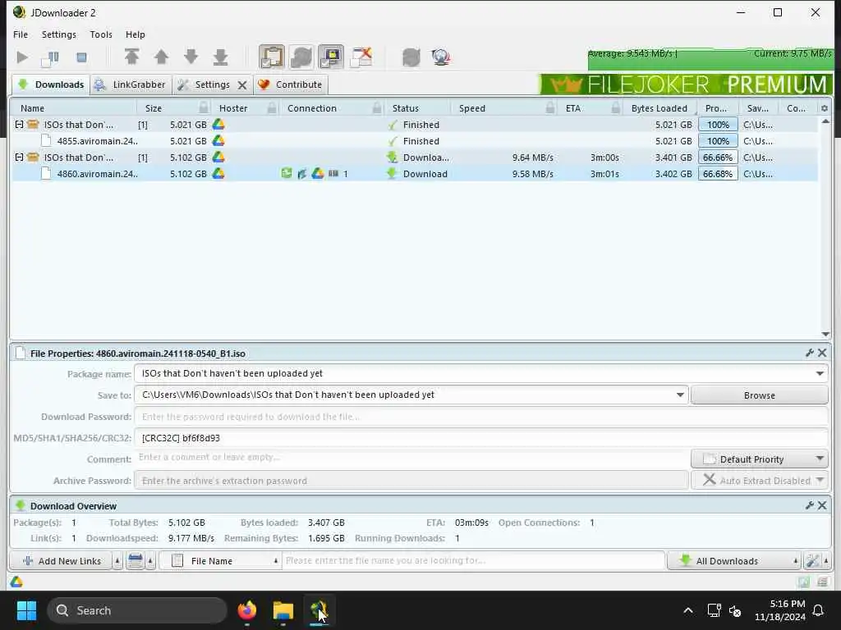This screenshot has width=841, height=630.
Task: Select the 4855.aviromain file row
Action: tap(414, 141)
